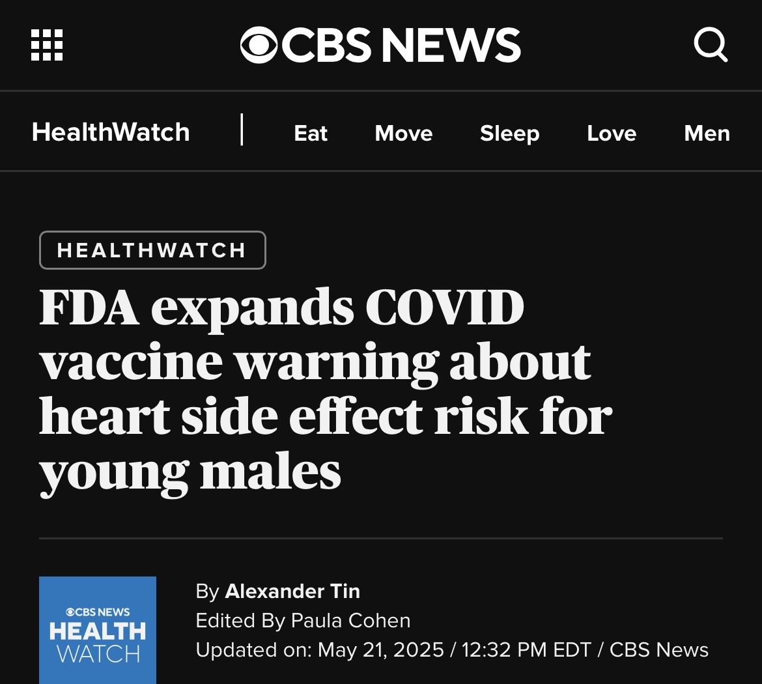Image resolution: width=762 pixels, height=684 pixels.
Task: Click CBS News source in byline
Action: 659,649
